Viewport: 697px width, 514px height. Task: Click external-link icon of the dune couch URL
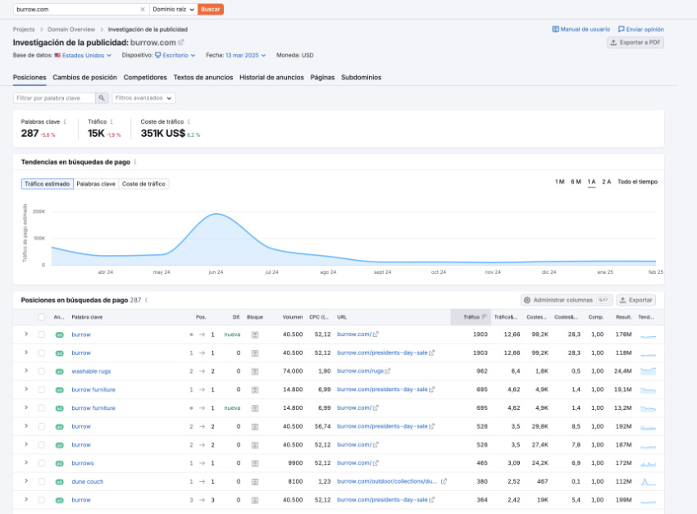coord(444,481)
